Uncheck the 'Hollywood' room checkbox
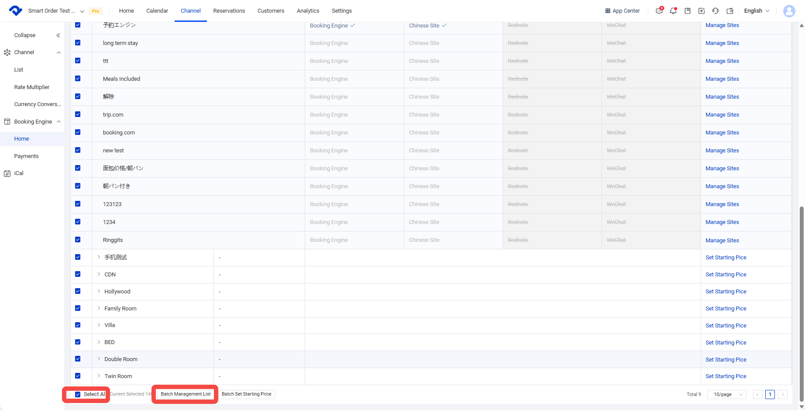Viewport: 805px width, 410px height. pos(78,291)
